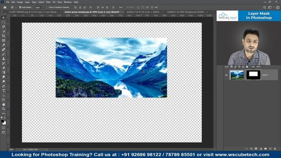Open the File menu
This screenshot has height=158, width=281.
[x=7, y=2]
